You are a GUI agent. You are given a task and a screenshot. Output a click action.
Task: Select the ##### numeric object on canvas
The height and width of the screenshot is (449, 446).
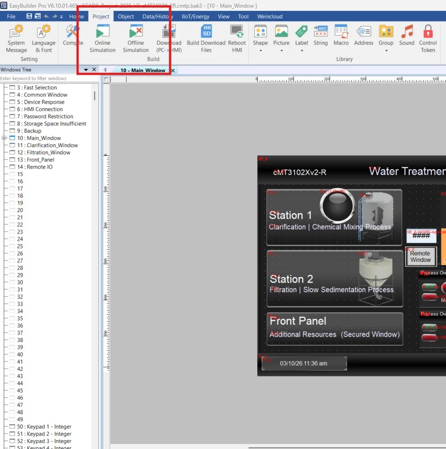(421, 236)
